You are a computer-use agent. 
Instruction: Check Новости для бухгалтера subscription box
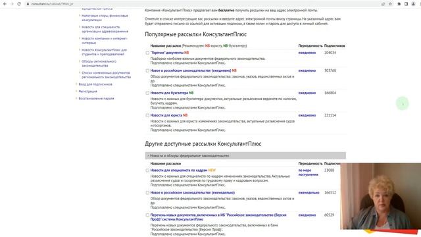147,93
